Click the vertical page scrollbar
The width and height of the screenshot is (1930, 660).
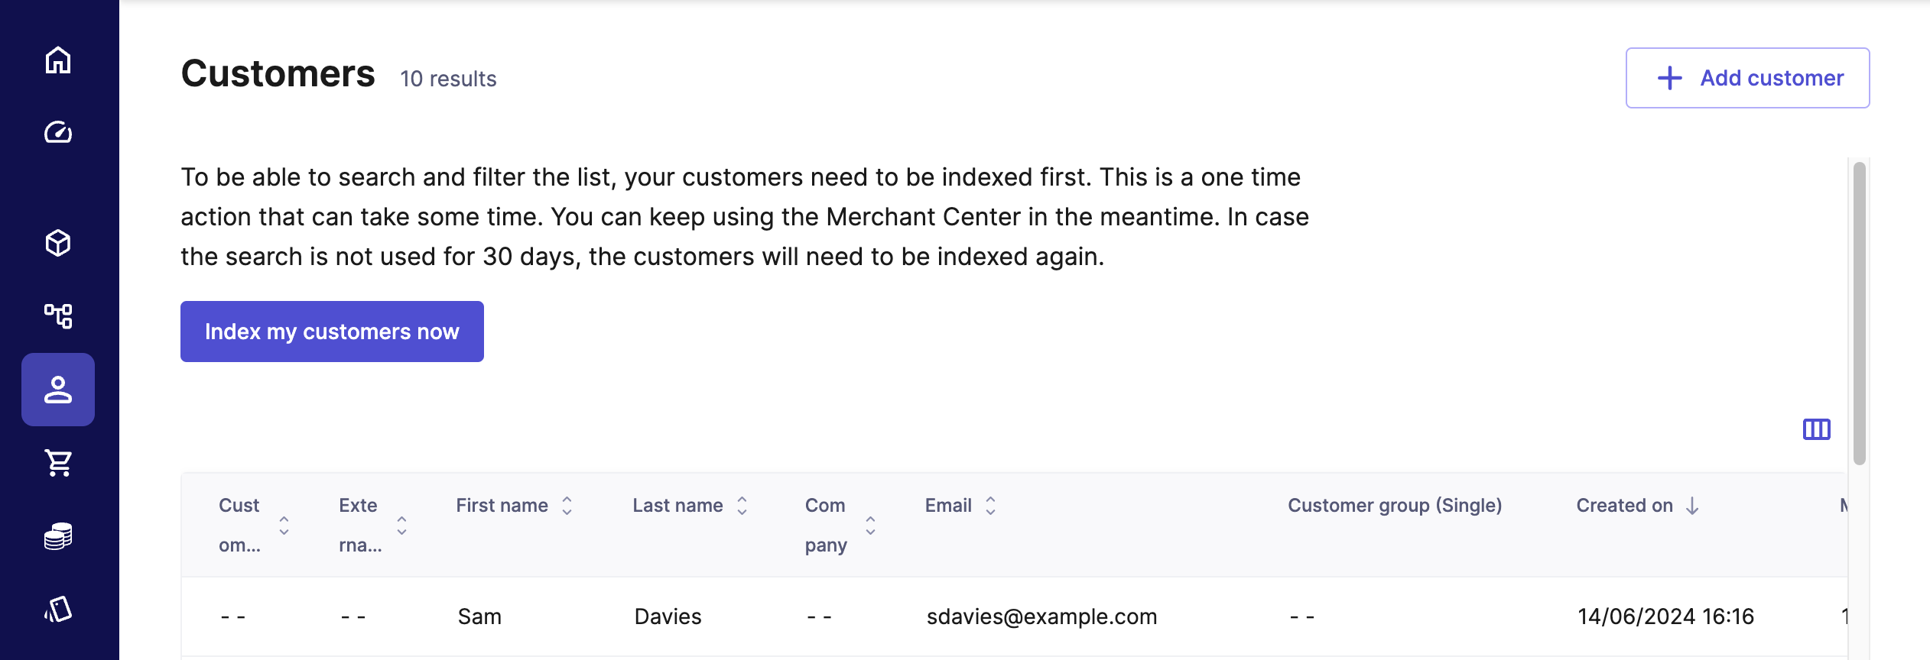point(1860,313)
